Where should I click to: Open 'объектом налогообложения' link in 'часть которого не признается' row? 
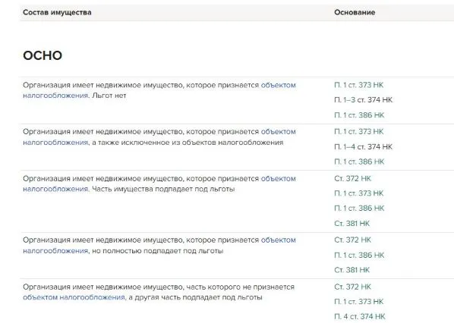point(74,297)
